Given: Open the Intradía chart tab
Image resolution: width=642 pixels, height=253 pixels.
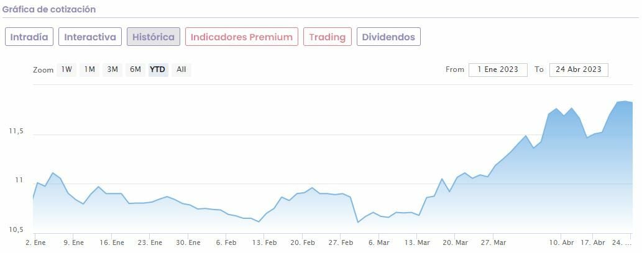Looking at the screenshot, I should click(x=29, y=37).
